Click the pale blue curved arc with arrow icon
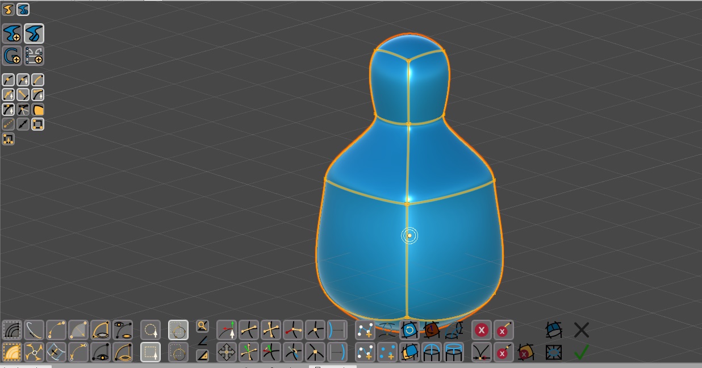Viewport: 702px width, 368px height. coord(34,330)
